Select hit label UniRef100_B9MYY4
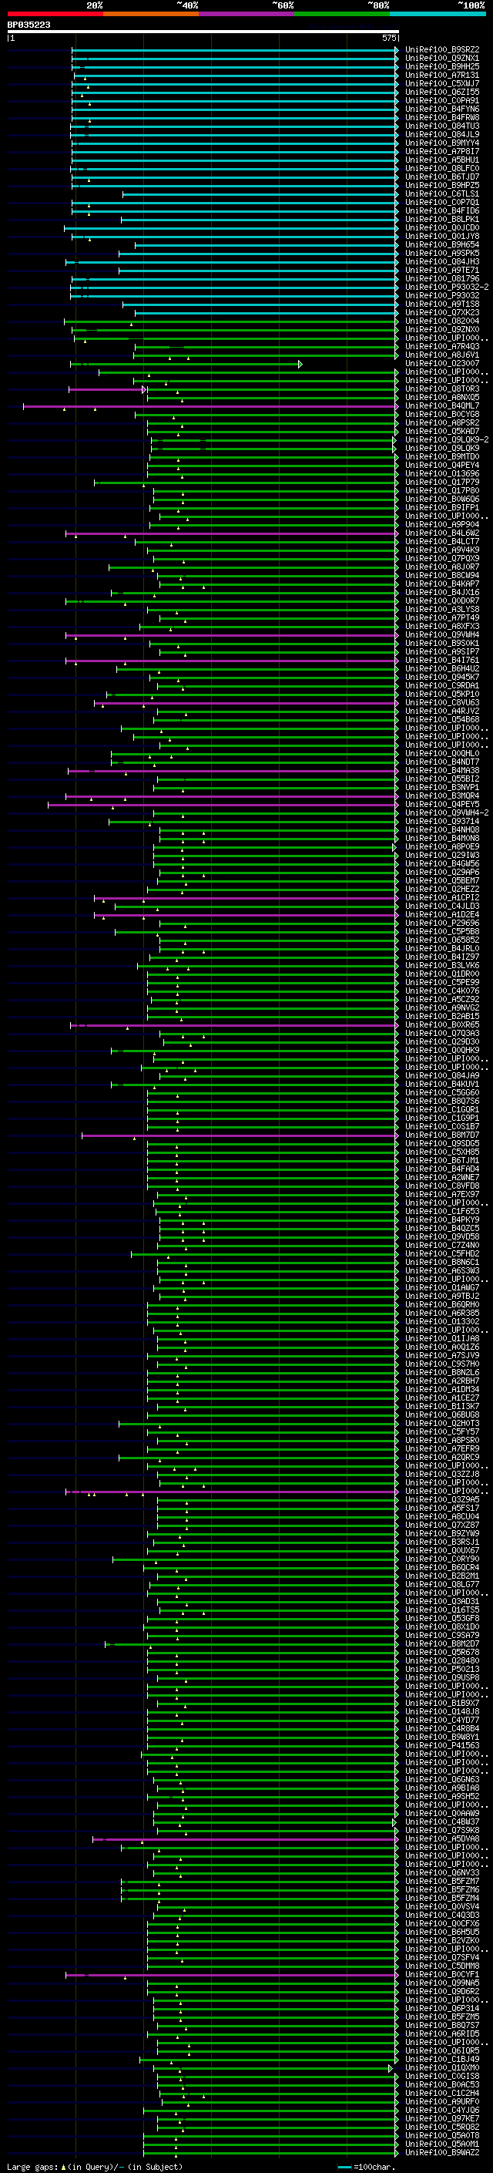This screenshot has width=493, height=2173. click(x=441, y=143)
